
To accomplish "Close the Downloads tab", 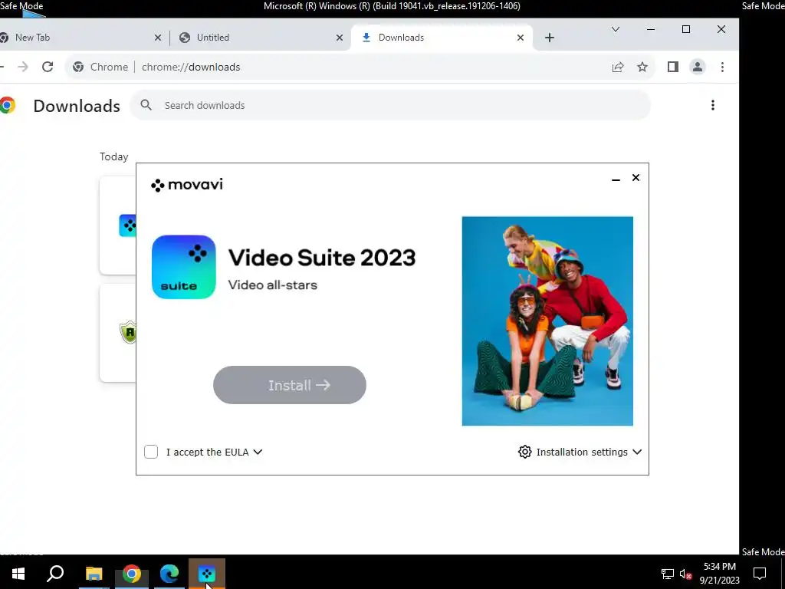I will [521, 38].
